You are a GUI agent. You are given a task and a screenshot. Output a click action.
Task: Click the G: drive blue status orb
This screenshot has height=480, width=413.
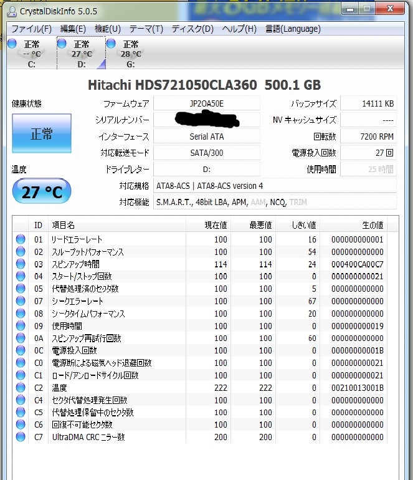click(x=111, y=44)
